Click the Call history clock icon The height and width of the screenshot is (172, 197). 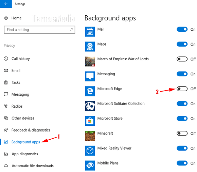[x=6, y=59]
